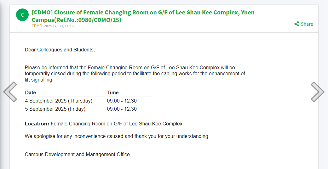This screenshot has height=169, width=328.
Task: Click the 5 September 2025 (Friday) cell
Action: coord(55,109)
